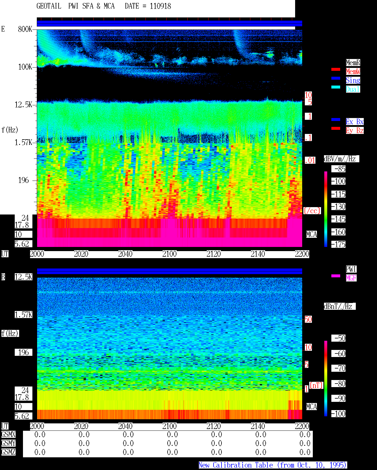Click the DATE = 110918 text

(x=148, y=6)
